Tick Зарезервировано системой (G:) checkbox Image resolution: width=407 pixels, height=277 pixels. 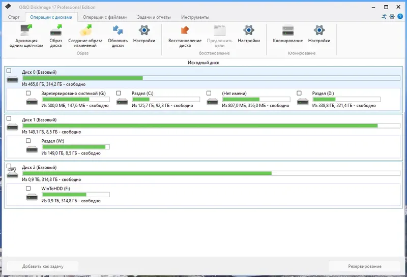pyautogui.click(x=28, y=93)
